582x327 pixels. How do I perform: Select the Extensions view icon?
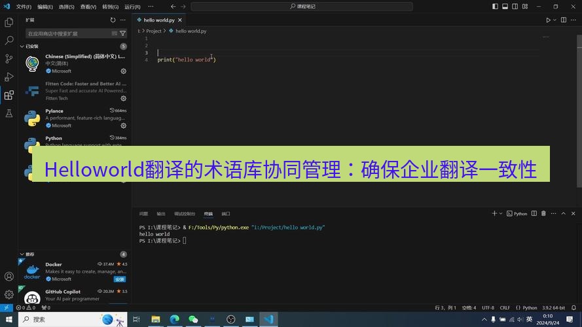(x=9, y=95)
